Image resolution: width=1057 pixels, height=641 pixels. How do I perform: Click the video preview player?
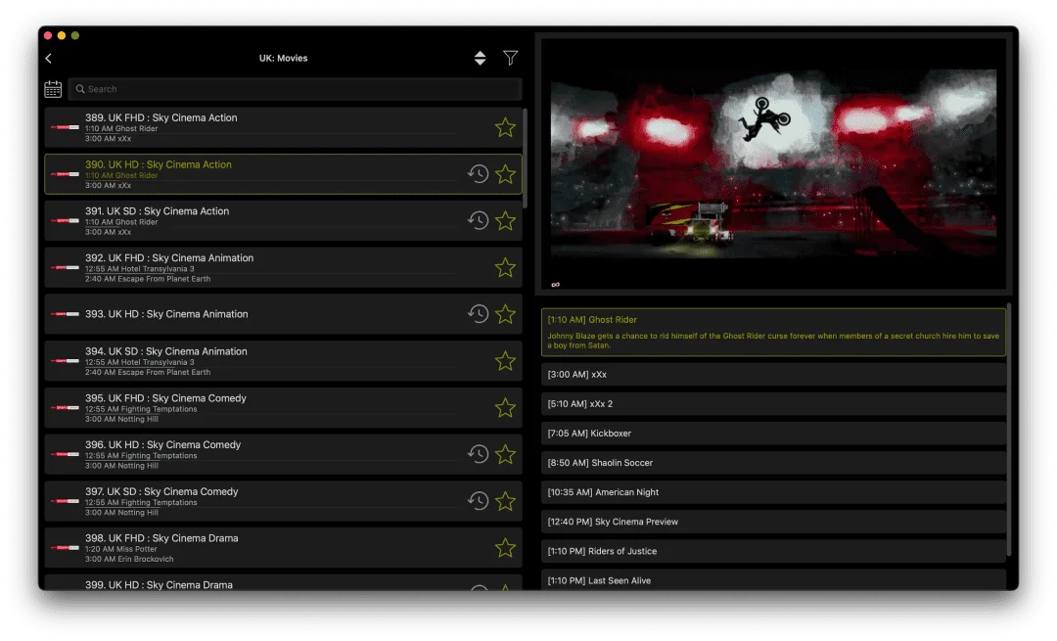pos(773,163)
